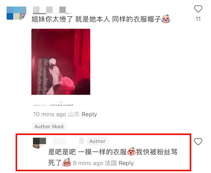Screen dimensions: 211x173
Task: Open the first commenter's blue pixelated avatar
Action: point(16,13)
